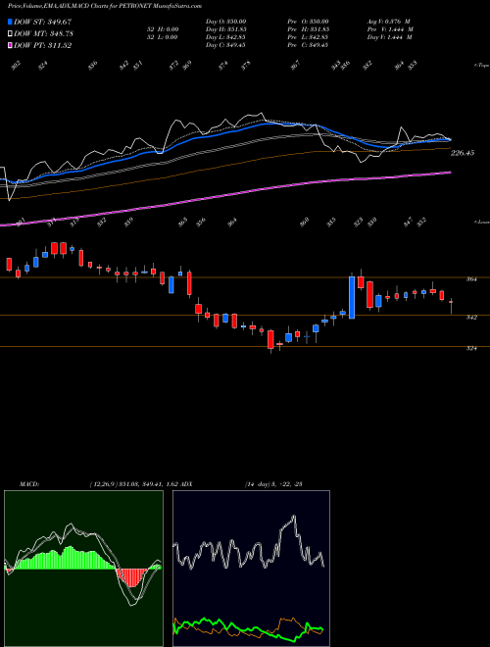Open the green MACD histogram chart panel
This screenshot has height=647, width=490.
coord(83,569)
